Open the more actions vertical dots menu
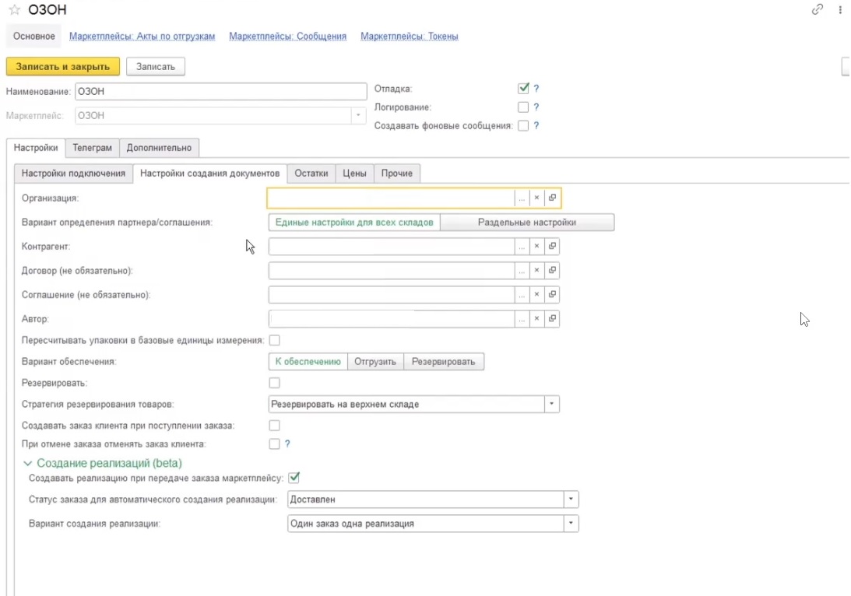This screenshot has height=596, width=851. pyautogui.click(x=839, y=10)
